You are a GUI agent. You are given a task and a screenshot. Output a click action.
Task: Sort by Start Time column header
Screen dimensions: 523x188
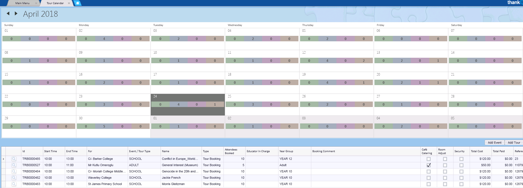click(51, 151)
